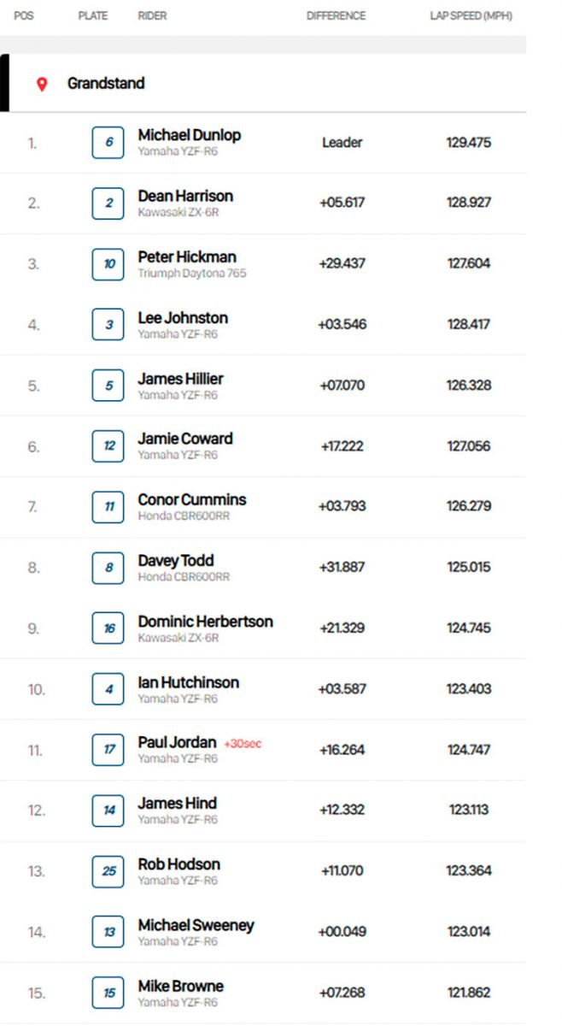Image resolution: width=562 pixels, height=1026 pixels.
Task: Sort by the DIFFERENCE column header
Action: (x=336, y=16)
